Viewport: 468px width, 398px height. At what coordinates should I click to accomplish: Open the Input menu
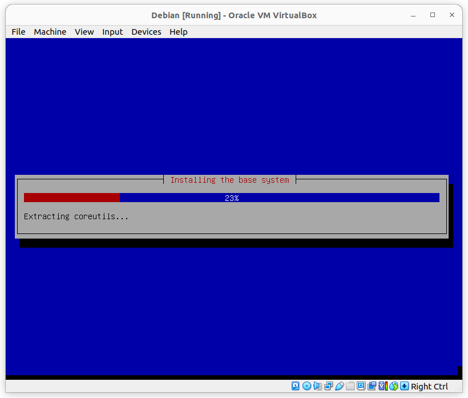coord(112,32)
